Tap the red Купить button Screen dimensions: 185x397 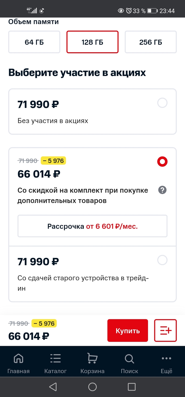(x=128, y=331)
